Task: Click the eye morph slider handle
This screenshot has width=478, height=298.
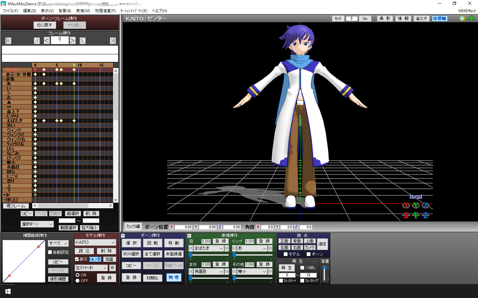Action: [x=191, y=255]
